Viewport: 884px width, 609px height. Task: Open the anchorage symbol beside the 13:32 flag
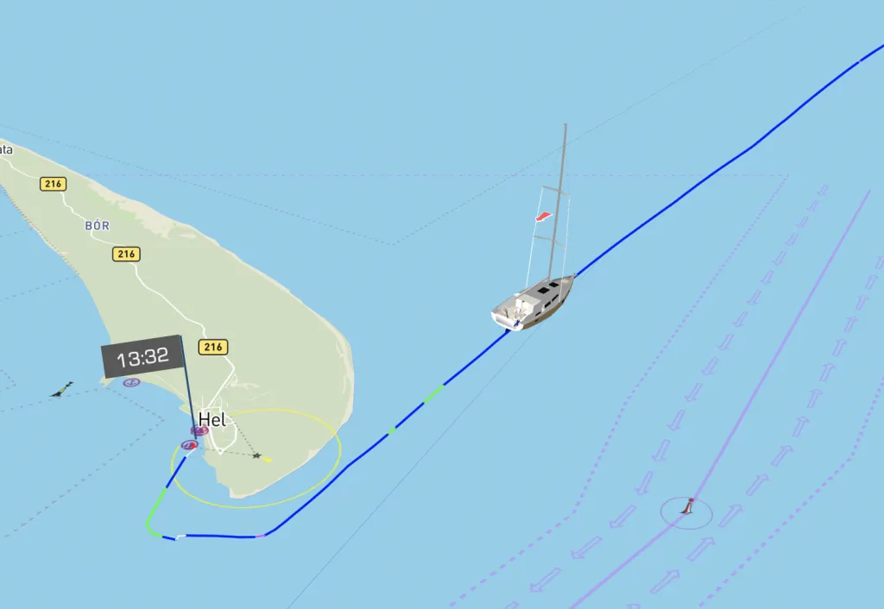(x=131, y=382)
